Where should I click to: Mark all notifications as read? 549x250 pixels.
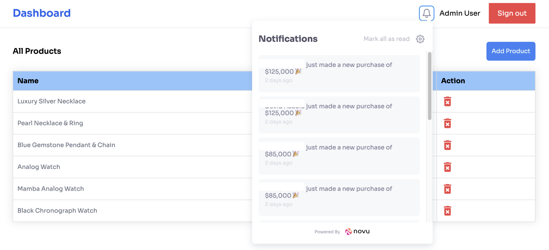(x=386, y=39)
